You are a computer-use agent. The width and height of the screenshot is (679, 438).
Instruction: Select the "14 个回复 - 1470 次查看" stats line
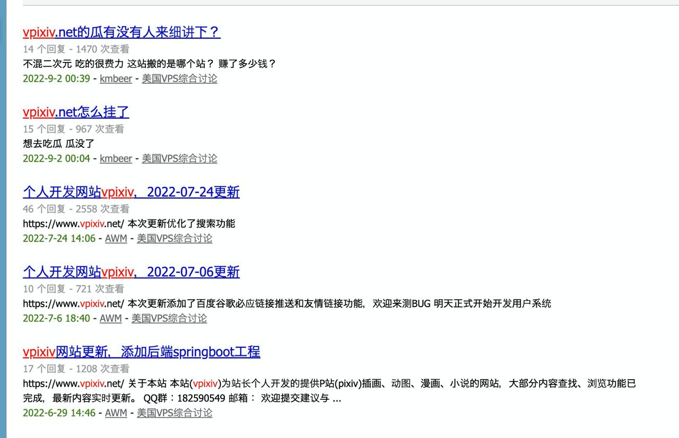[x=76, y=49]
